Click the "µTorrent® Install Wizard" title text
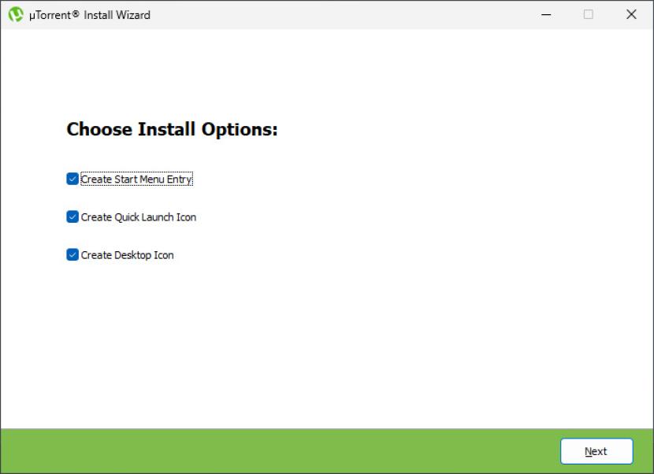 click(89, 15)
